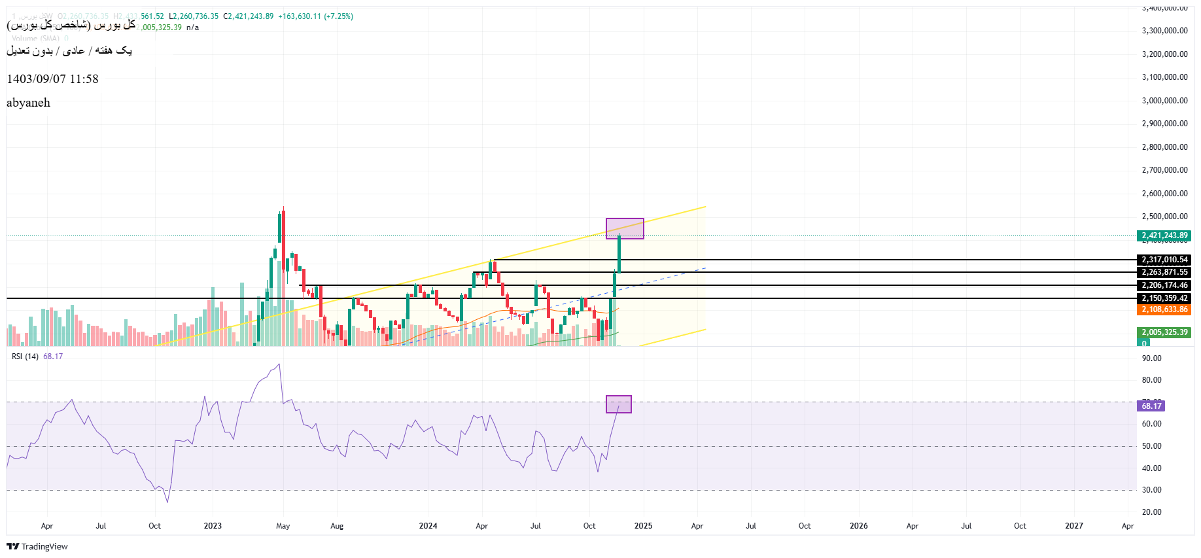Click the 2024 label on time axis

coord(428,526)
